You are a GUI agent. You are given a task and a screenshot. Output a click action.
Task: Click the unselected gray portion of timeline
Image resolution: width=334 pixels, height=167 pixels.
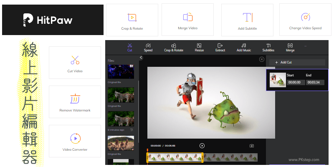click(x=230, y=157)
